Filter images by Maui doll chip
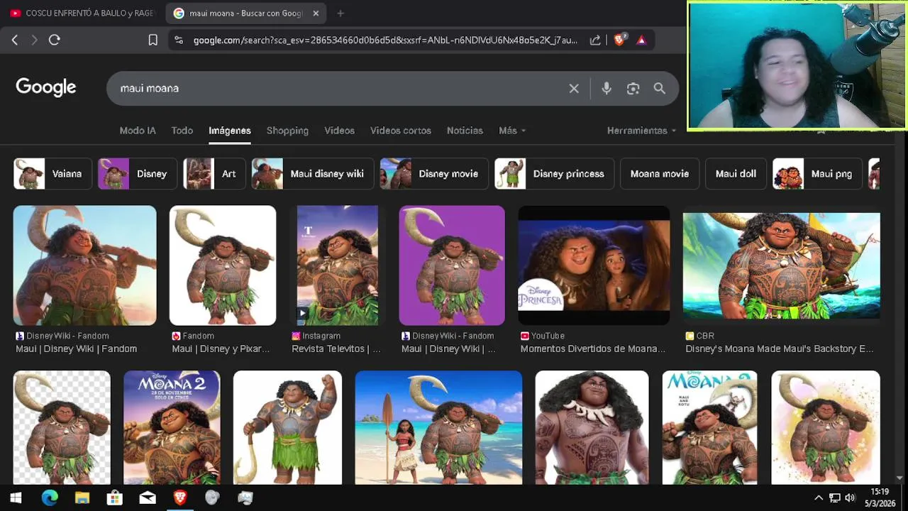This screenshot has height=511, width=908. pyautogui.click(x=736, y=174)
